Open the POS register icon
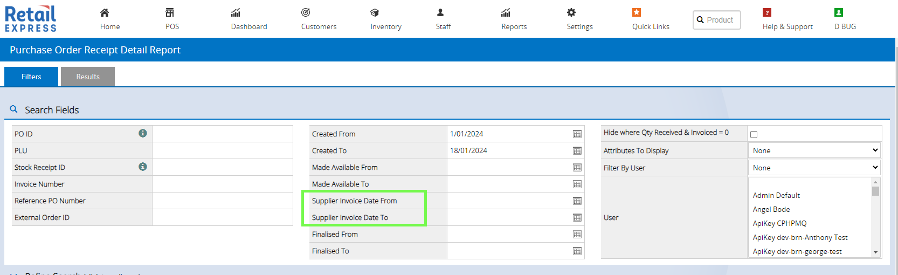Screen dimensions: 898x275 coord(170,12)
